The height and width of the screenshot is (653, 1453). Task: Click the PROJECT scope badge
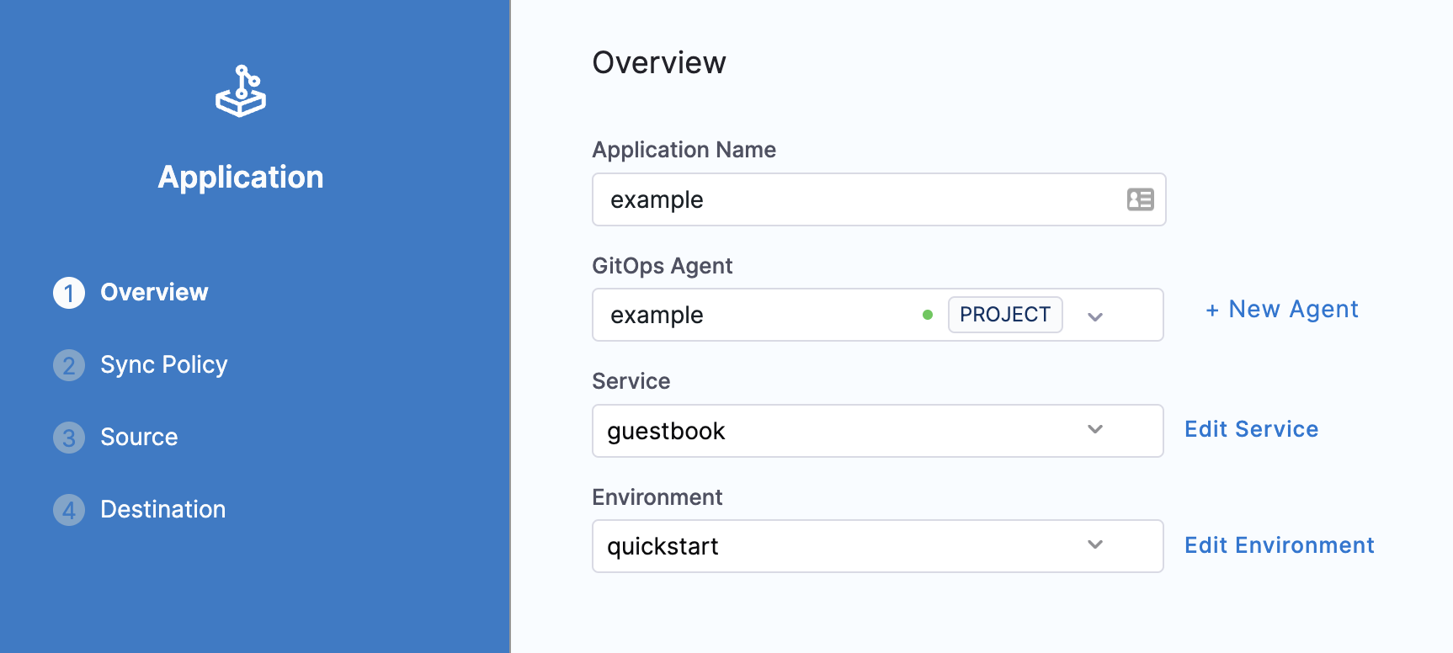(1005, 315)
